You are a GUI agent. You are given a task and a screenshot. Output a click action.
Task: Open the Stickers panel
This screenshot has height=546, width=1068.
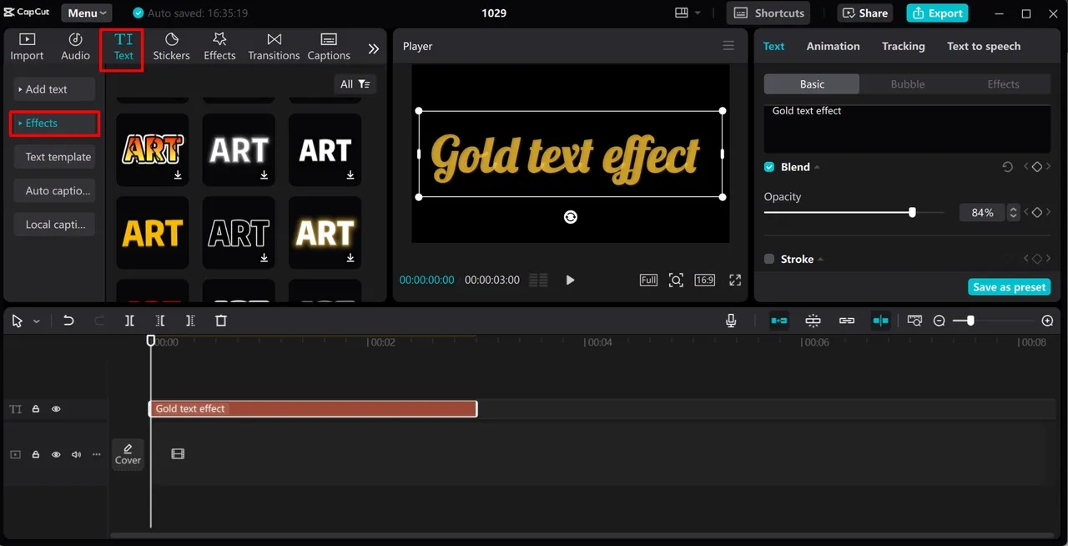point(171,47)
